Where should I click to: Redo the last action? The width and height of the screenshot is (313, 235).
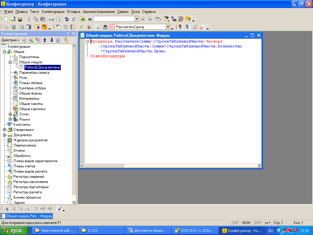click(74, 19)
